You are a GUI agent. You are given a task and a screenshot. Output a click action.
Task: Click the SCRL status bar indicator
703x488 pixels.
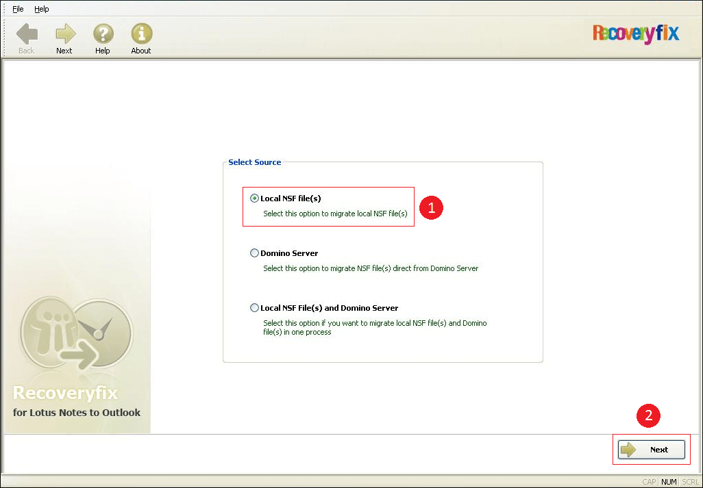click(690, 482)
